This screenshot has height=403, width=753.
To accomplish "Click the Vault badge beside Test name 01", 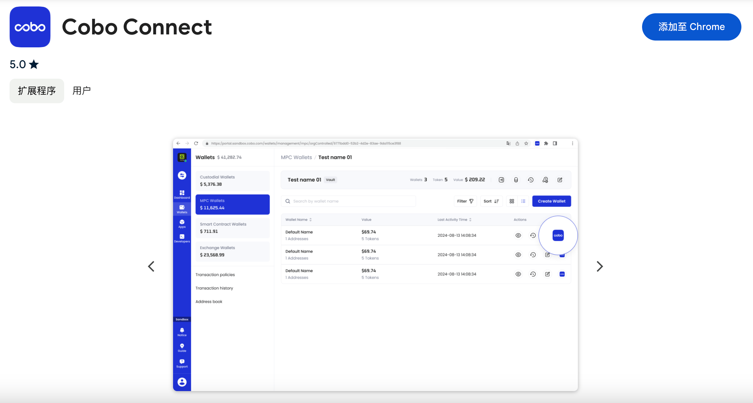I will coord(330,180).
